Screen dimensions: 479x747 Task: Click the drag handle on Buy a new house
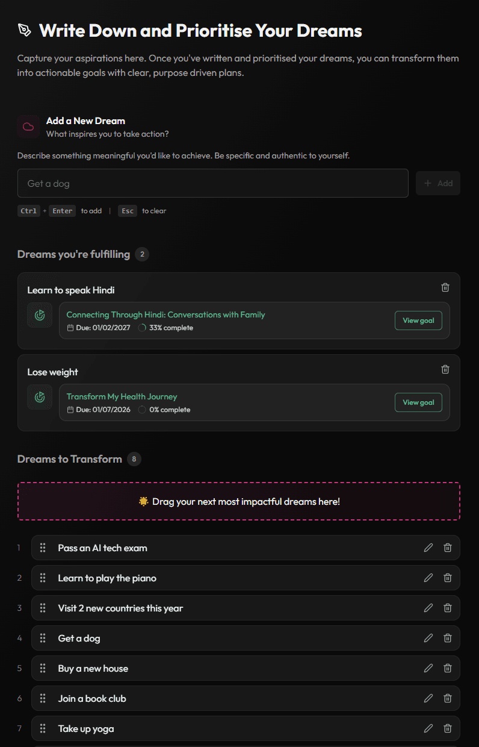click(43, 668)
